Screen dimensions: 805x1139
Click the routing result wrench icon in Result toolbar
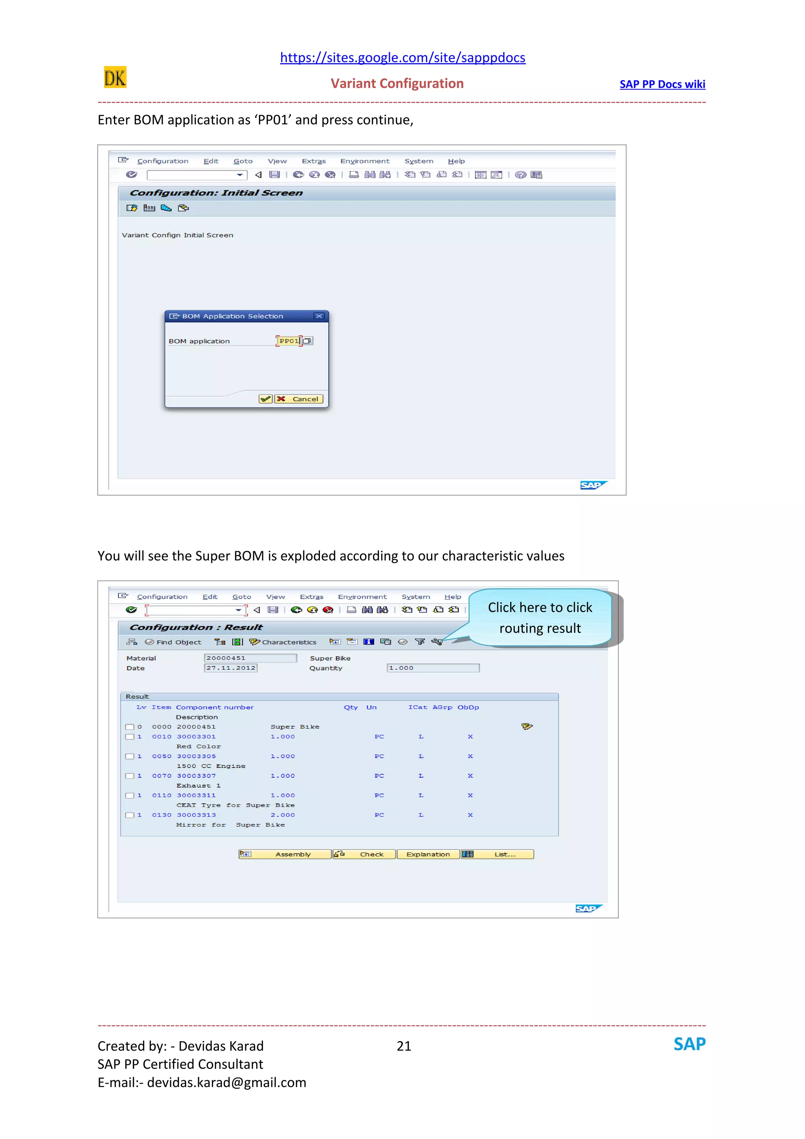point(436,642)
